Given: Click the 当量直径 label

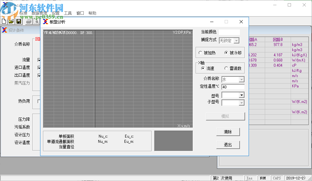Looking at the screenshot, I should click(x=66, y=147).
